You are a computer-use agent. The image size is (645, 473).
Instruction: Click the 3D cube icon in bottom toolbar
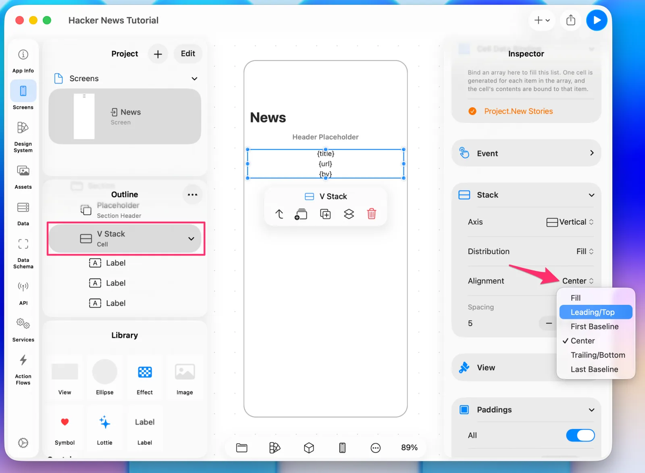coord(309,448)
